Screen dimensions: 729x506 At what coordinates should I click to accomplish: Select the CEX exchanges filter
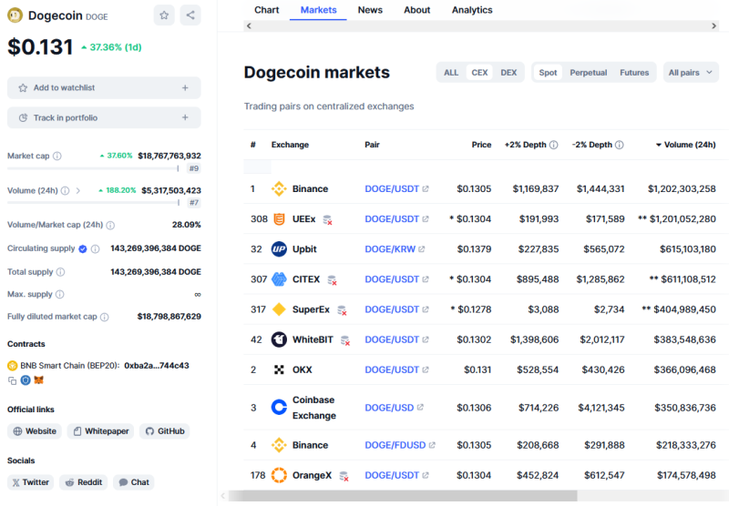click(x=479, y=73)
